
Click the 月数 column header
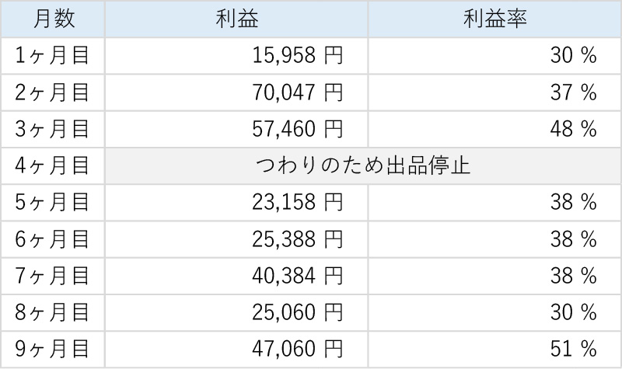click(53, 19)
